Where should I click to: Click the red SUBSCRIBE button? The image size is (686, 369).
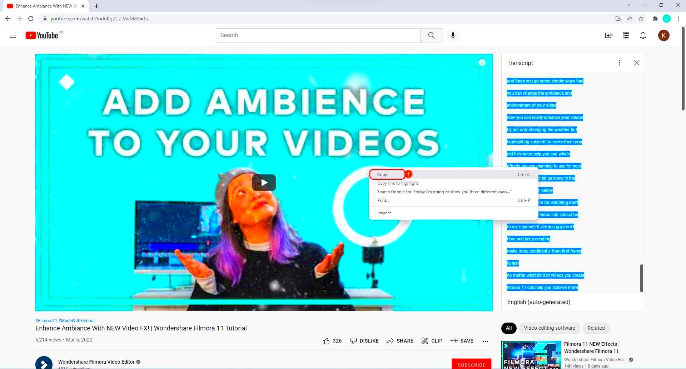click(471, 364)
